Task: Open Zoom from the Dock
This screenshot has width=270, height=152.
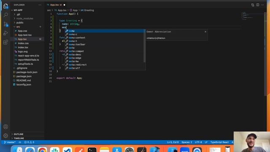Action: click(x=185, y=149)
